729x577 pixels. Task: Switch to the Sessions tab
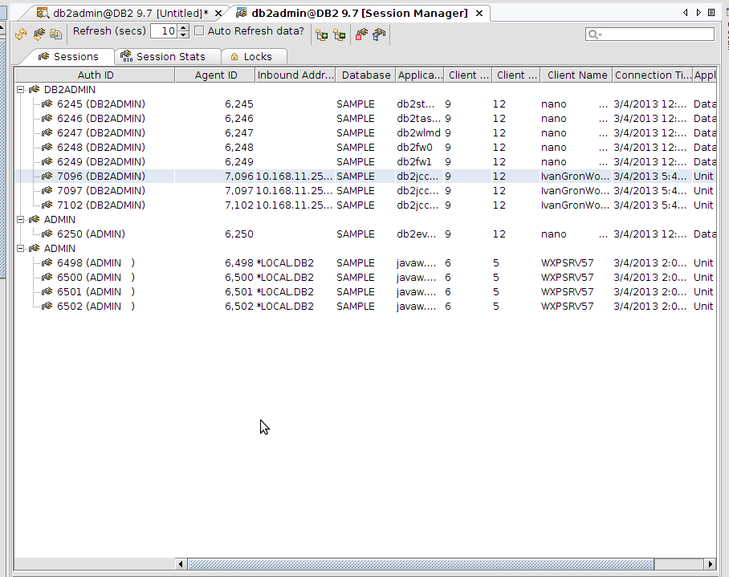pos(68,57)
